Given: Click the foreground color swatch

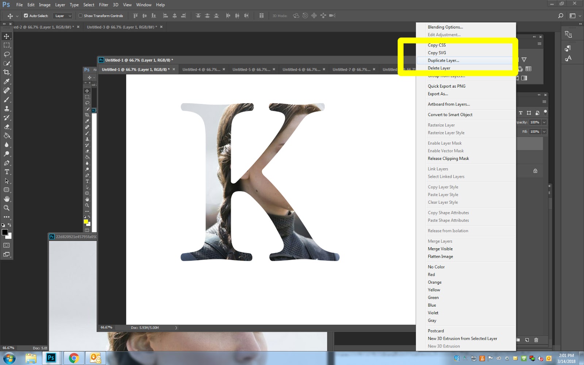Looking at the screenshot, I should pyautogui.click(x=5, y=233).
